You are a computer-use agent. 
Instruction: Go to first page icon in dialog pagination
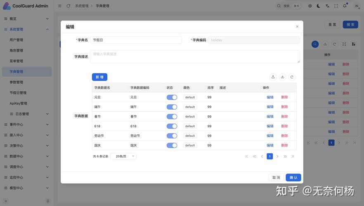[246, 157]
